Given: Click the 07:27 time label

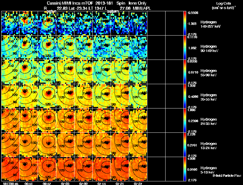Looking at the screenshot, I should (x=138, y=183).
